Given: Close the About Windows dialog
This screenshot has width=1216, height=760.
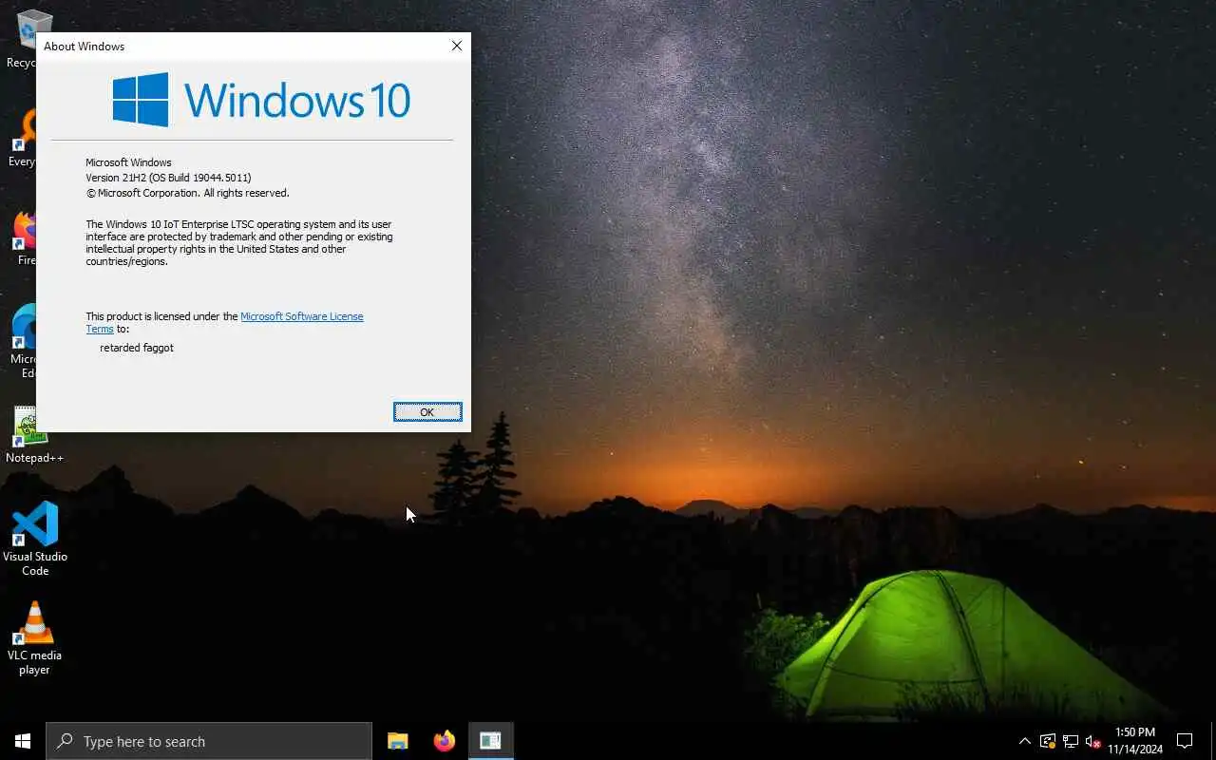Looking at the screenshot, I should (457, 46).
